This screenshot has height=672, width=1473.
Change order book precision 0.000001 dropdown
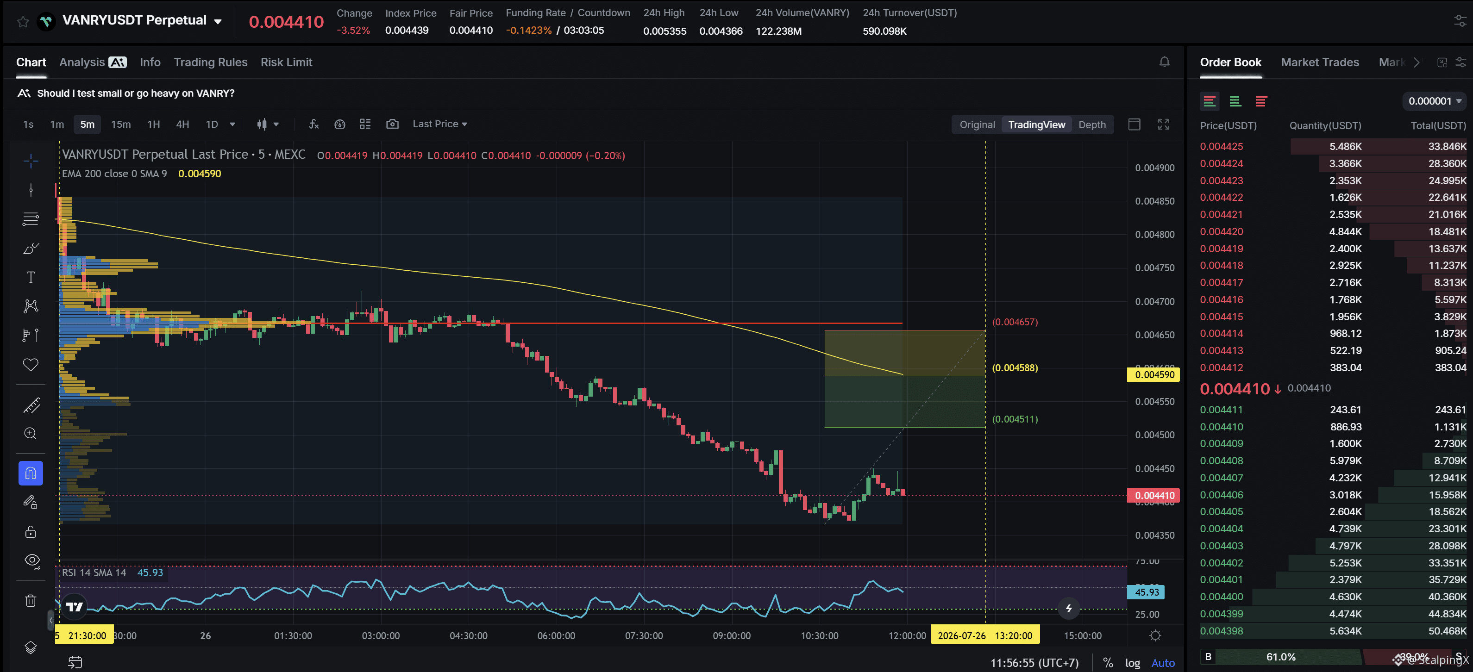(x=1435, y=101)
